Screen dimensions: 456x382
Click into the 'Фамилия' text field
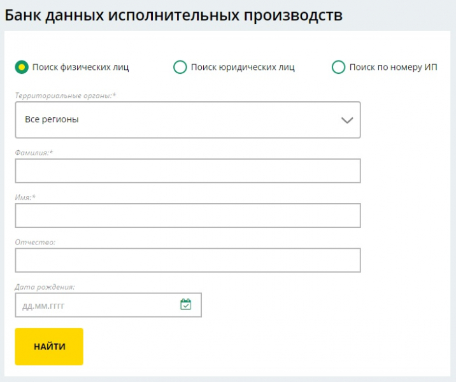click(187, 171)
